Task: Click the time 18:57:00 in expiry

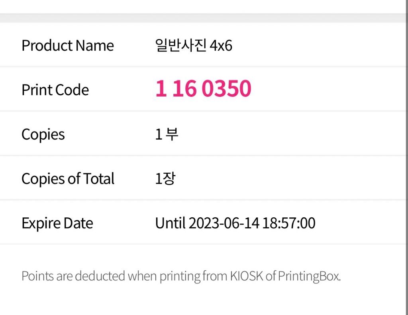Action: click(x=289, y=223)
